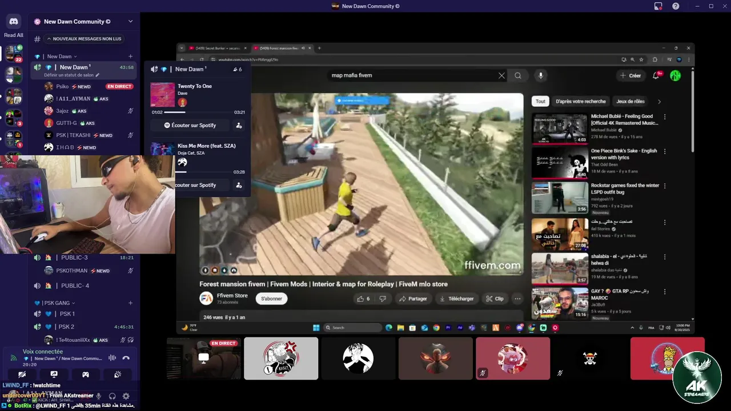Click the Créer button on YouTube
Screen dimensions: 731x411
631,75
